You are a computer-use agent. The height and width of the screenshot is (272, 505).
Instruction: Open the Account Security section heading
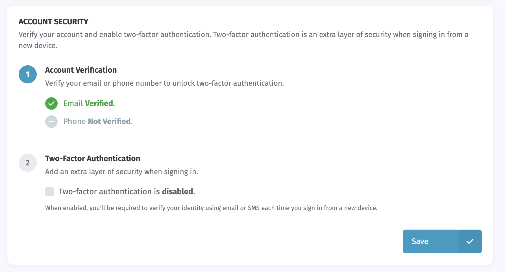[x=53, y=21]
